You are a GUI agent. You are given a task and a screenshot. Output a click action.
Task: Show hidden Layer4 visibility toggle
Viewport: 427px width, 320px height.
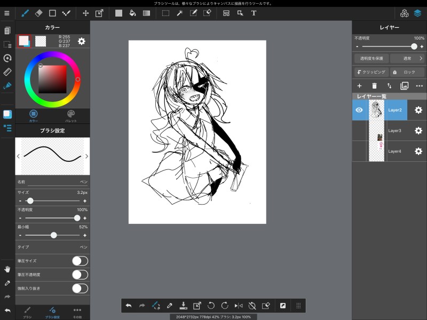point(359,151)
